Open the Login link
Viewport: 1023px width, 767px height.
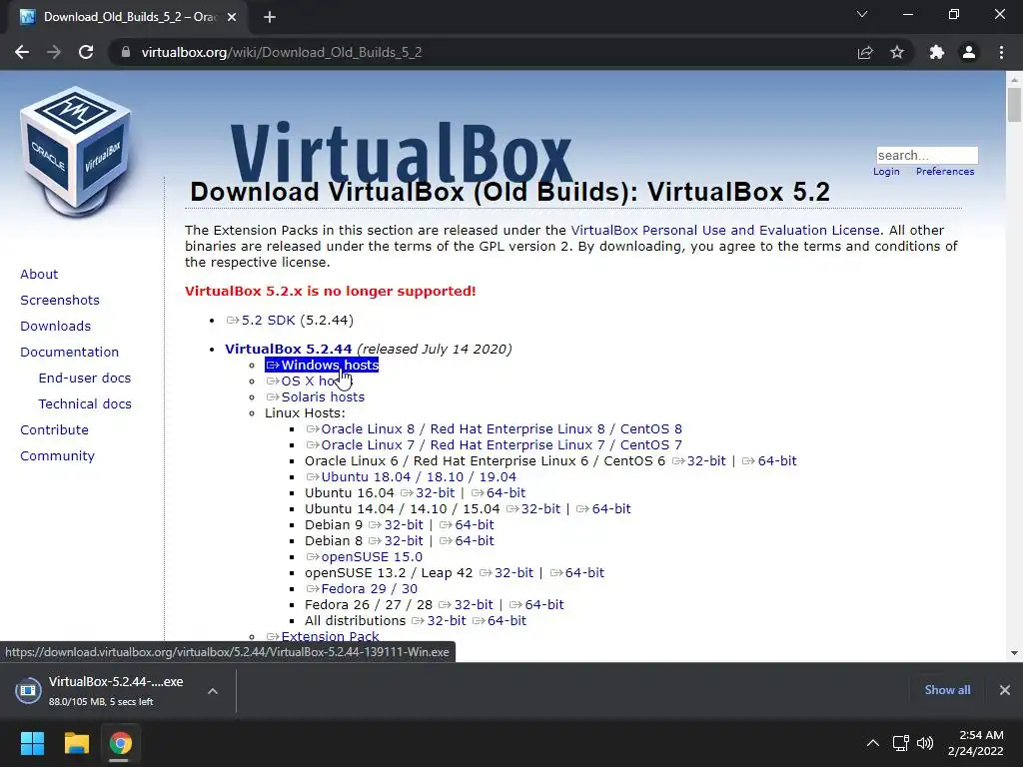click(886, 172)
